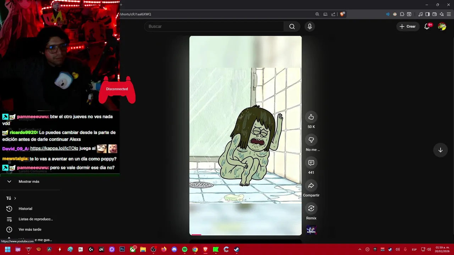Toggle the browser sidebar panel icon
The image size is (454, 255).
pyautogui.click(x=427, y=14)
